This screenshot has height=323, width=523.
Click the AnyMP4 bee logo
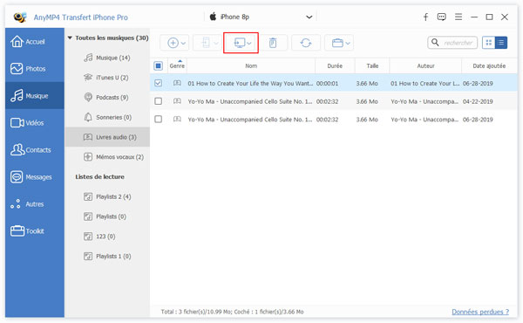[x=20, y=17]
